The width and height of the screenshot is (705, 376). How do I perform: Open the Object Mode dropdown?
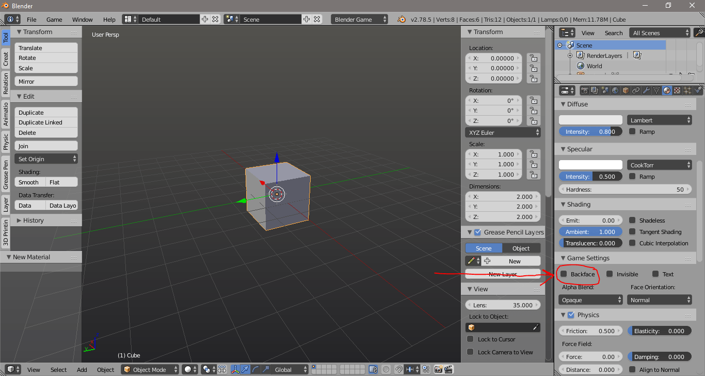150,369
